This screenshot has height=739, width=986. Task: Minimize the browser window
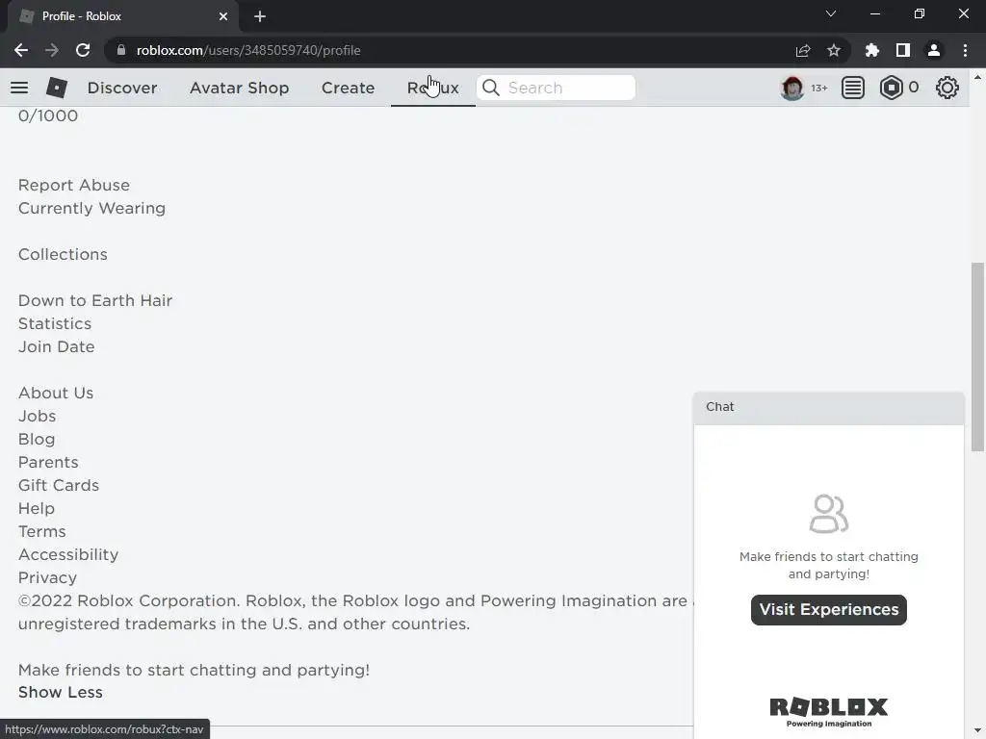tap(874, 13)
